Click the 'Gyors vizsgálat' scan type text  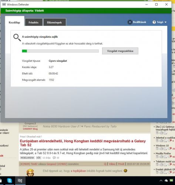pos(58,61)
